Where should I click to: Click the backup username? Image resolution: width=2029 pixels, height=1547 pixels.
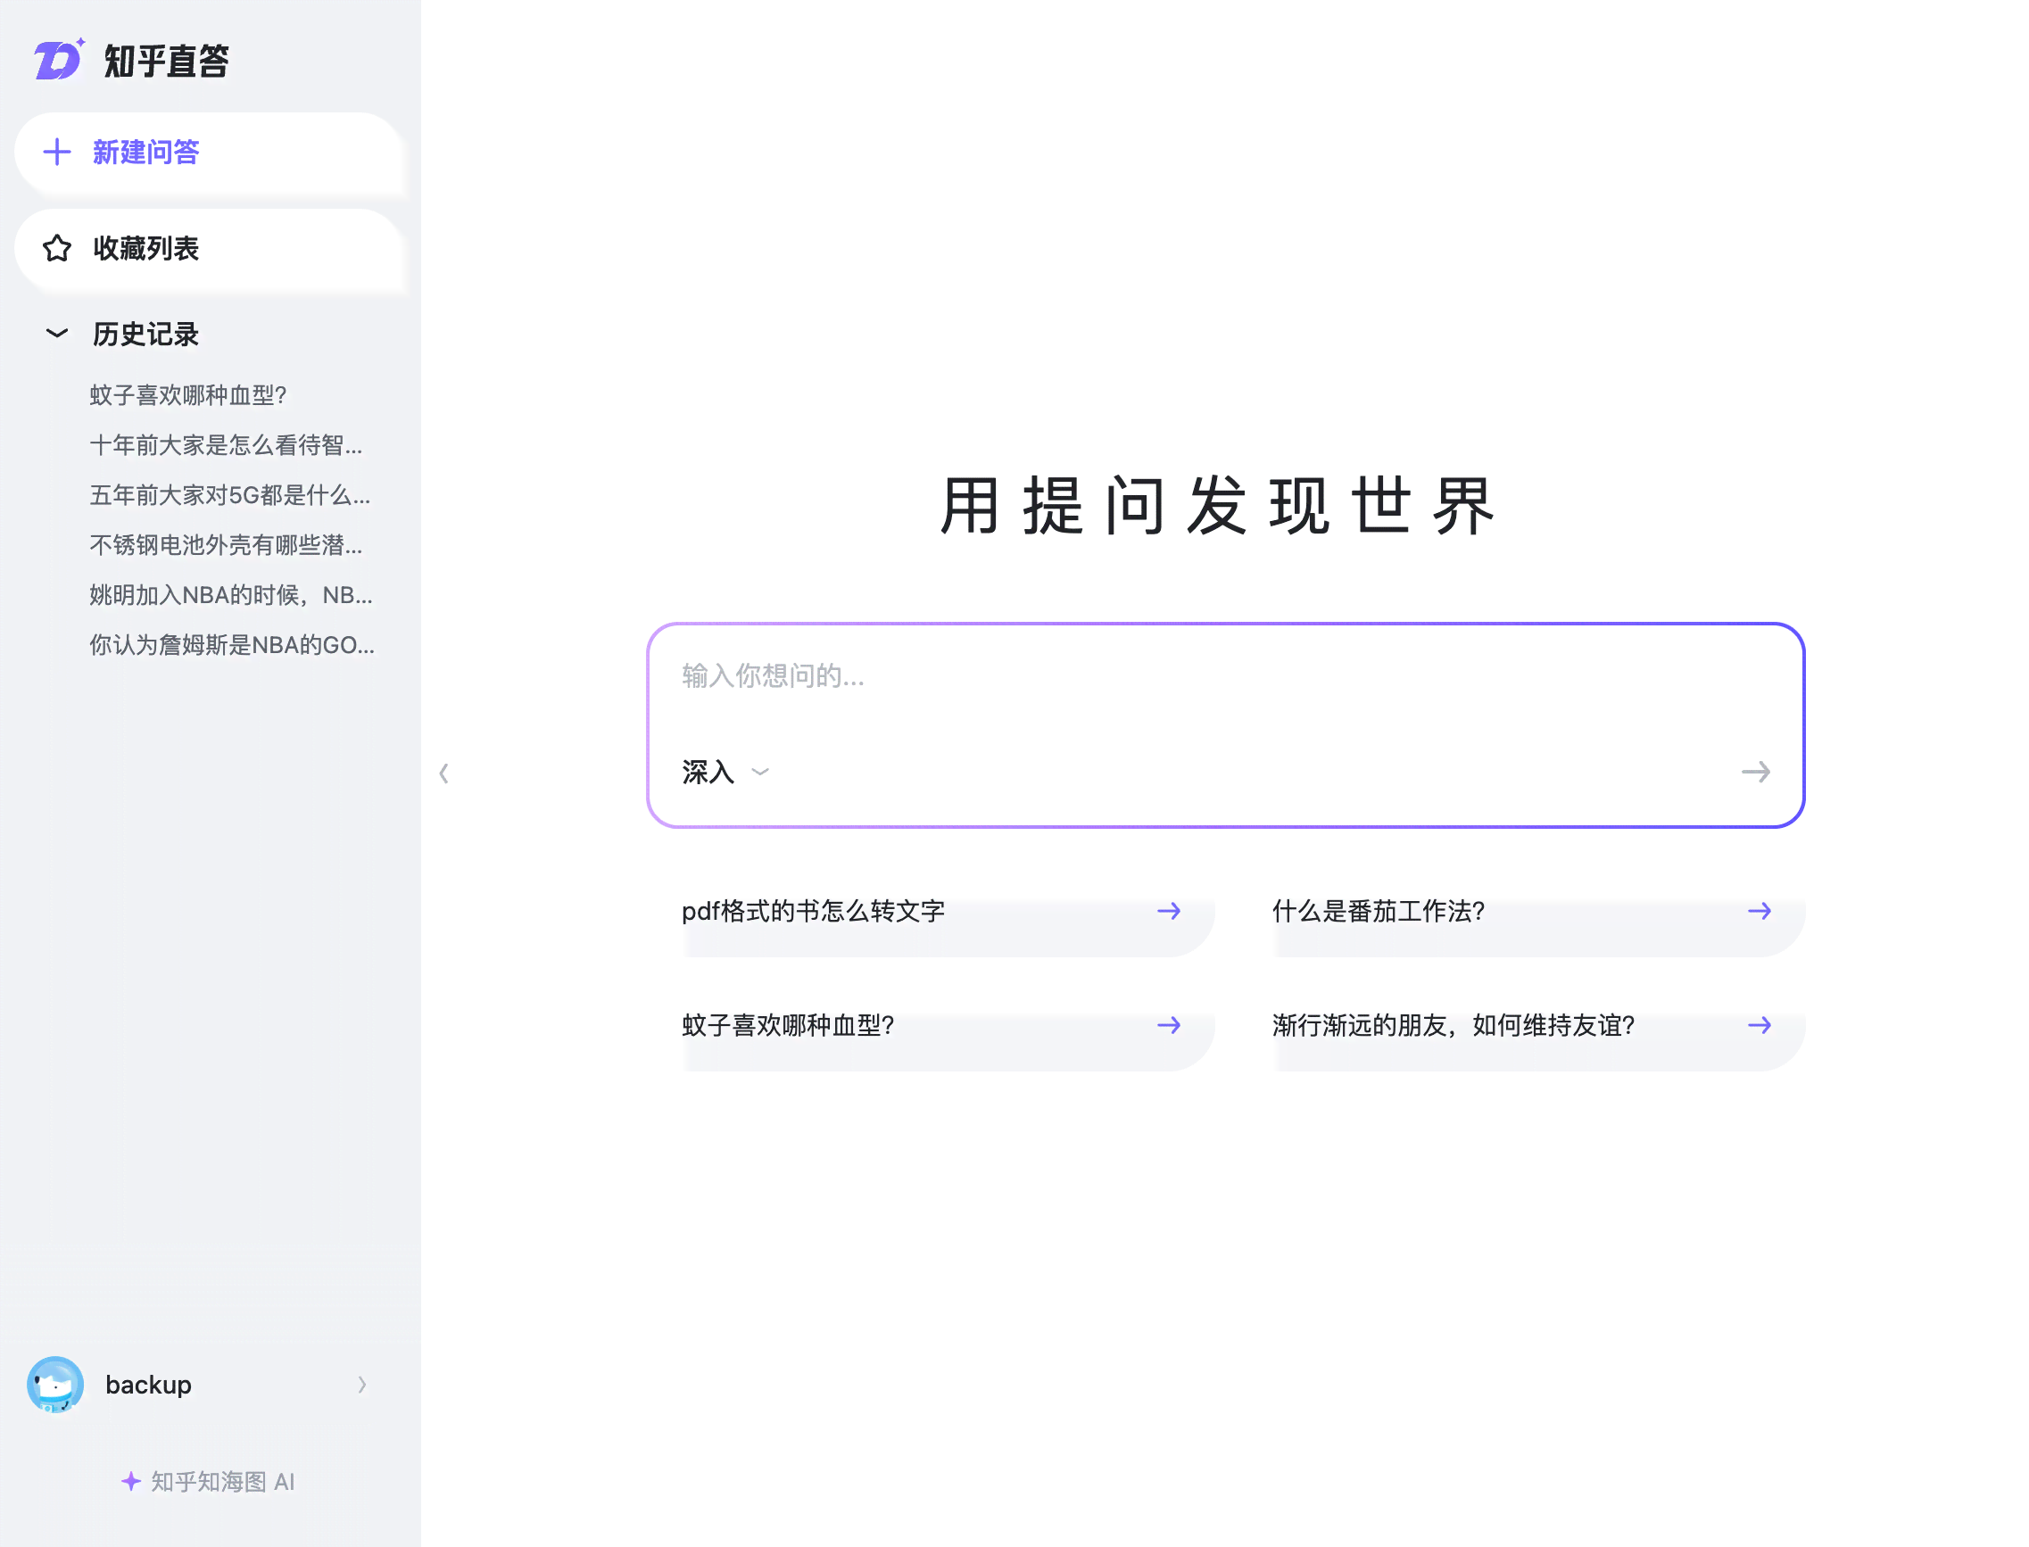[x=148, y=1384]
